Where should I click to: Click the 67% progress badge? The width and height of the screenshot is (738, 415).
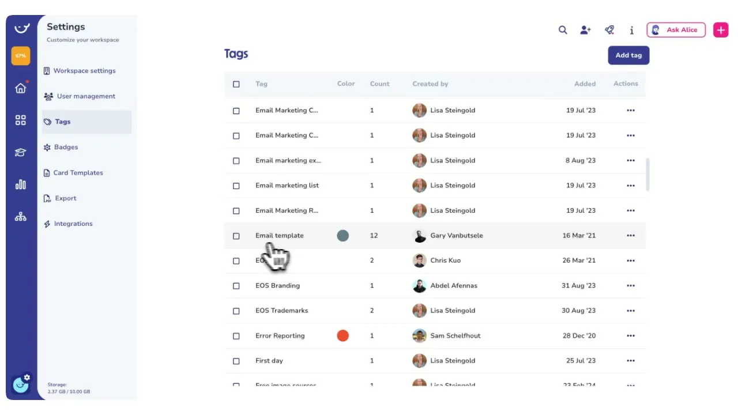(x=21, y=56)
